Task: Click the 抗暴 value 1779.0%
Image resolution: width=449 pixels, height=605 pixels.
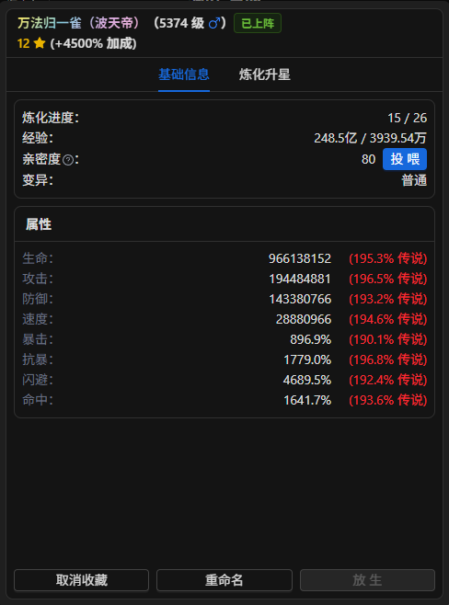Action: [x=307, y=360]
